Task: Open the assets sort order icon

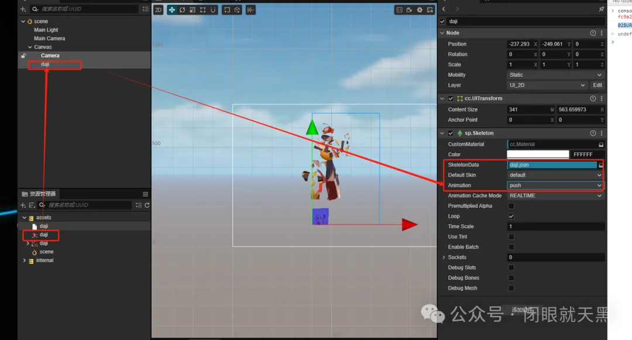Action: point(32,205)
